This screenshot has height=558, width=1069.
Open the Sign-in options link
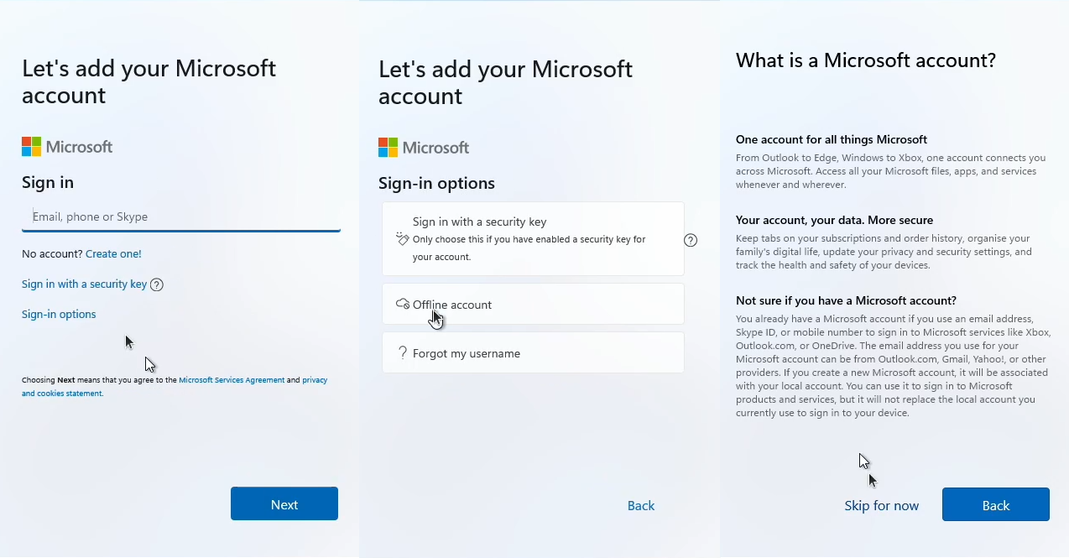click(x=59, y=315)
